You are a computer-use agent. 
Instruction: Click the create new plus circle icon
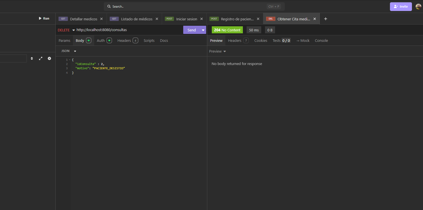49,59
